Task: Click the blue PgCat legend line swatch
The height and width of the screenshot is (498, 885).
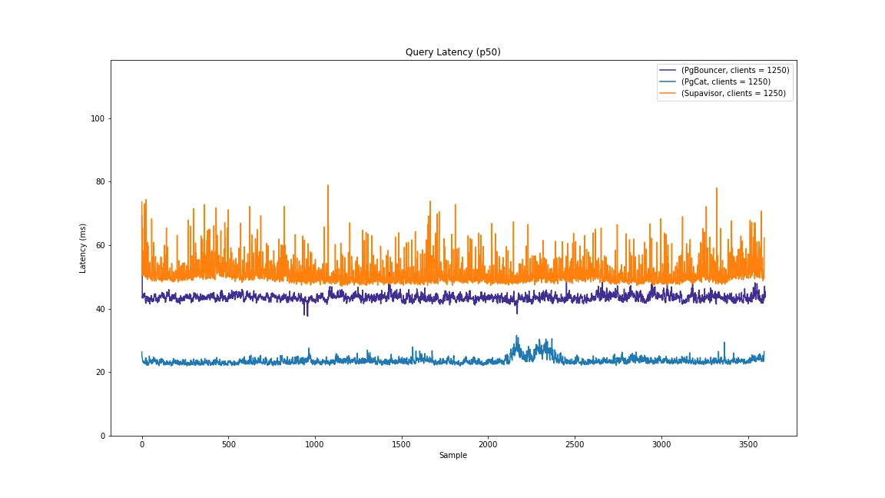Action: click(668, 81)
